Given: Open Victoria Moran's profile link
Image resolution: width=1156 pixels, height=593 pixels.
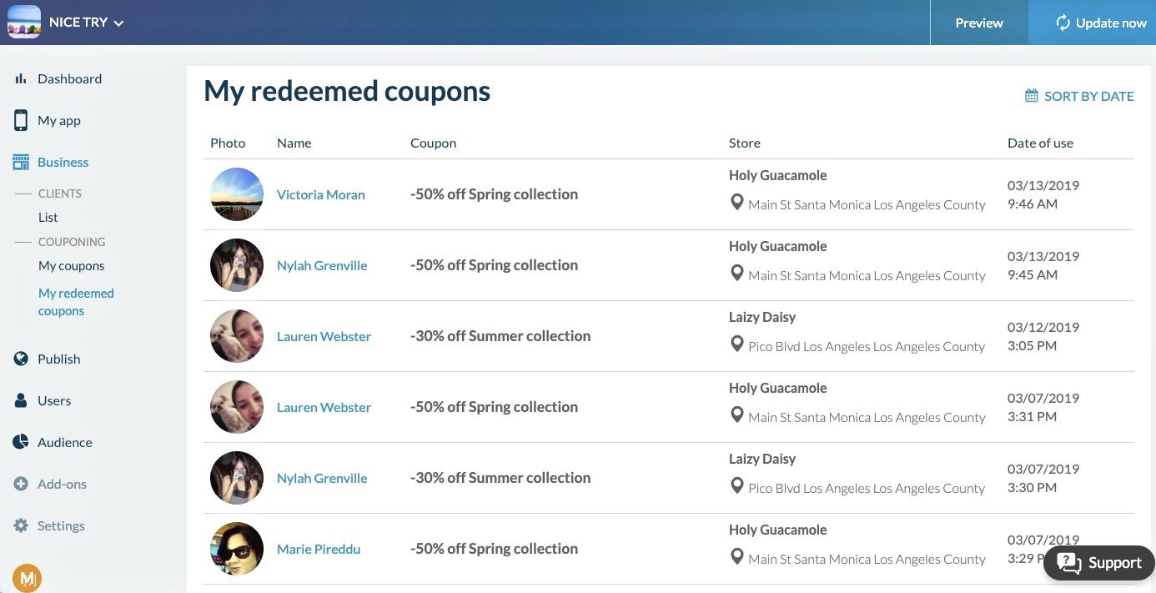Looking at the screenshot, I should (321, 194).
